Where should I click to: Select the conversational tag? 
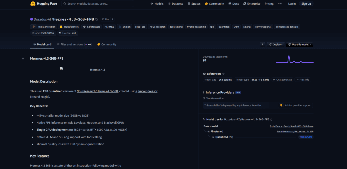263,27
